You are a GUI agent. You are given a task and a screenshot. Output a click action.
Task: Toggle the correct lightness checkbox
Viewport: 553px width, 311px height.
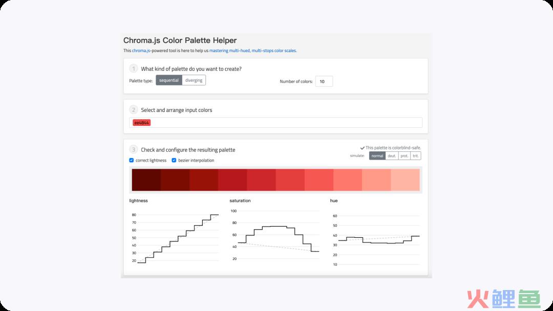(132, 160)
